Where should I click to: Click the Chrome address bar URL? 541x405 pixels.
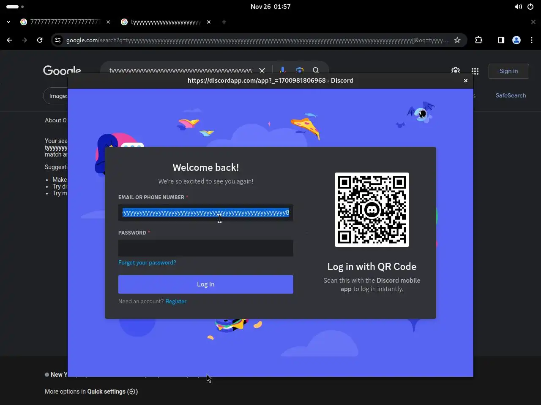(257, 40)
